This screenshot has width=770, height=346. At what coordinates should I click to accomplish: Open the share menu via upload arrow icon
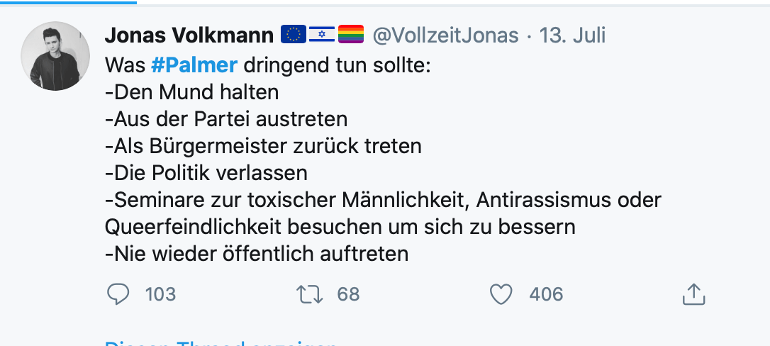693,294
